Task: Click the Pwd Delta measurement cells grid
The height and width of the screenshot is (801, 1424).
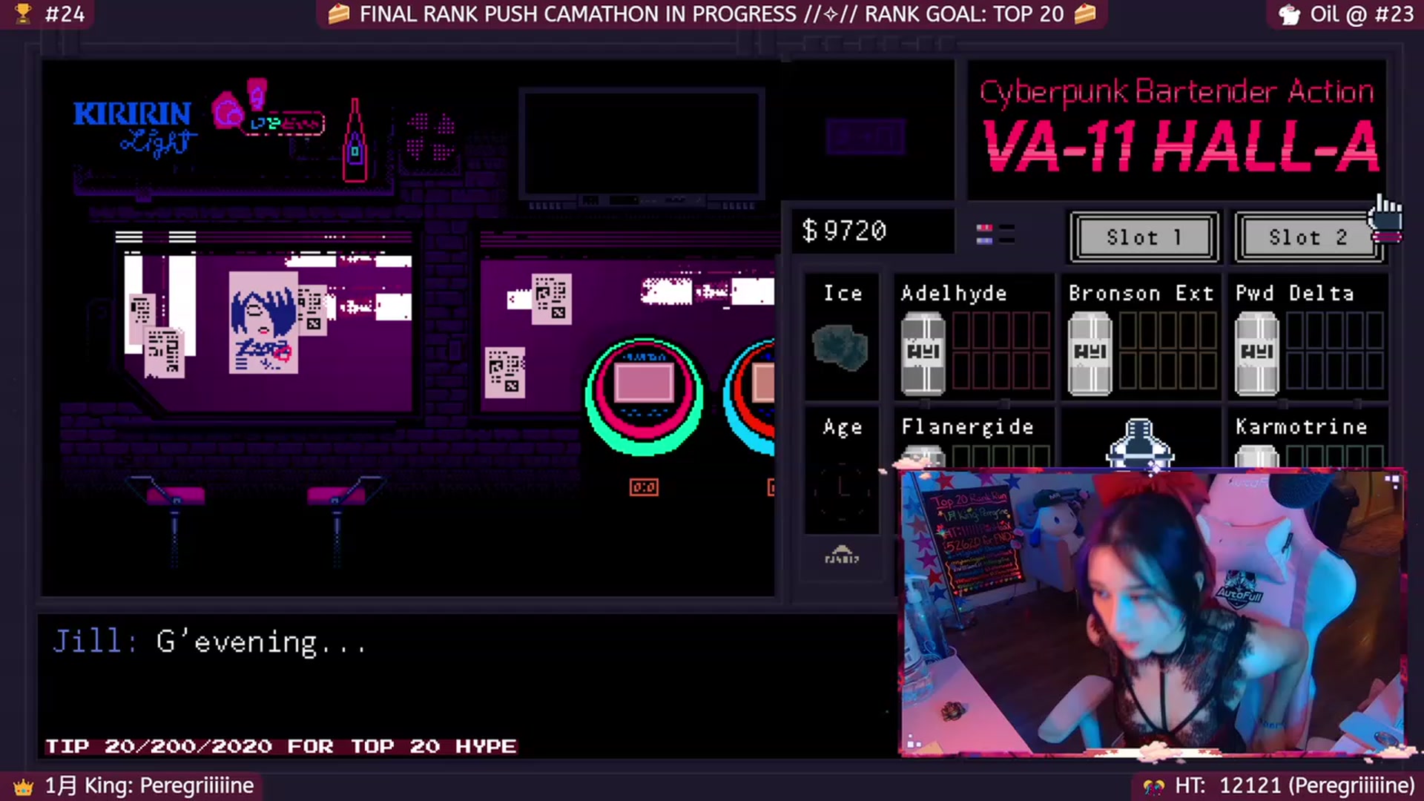Action: (1335, 351)
